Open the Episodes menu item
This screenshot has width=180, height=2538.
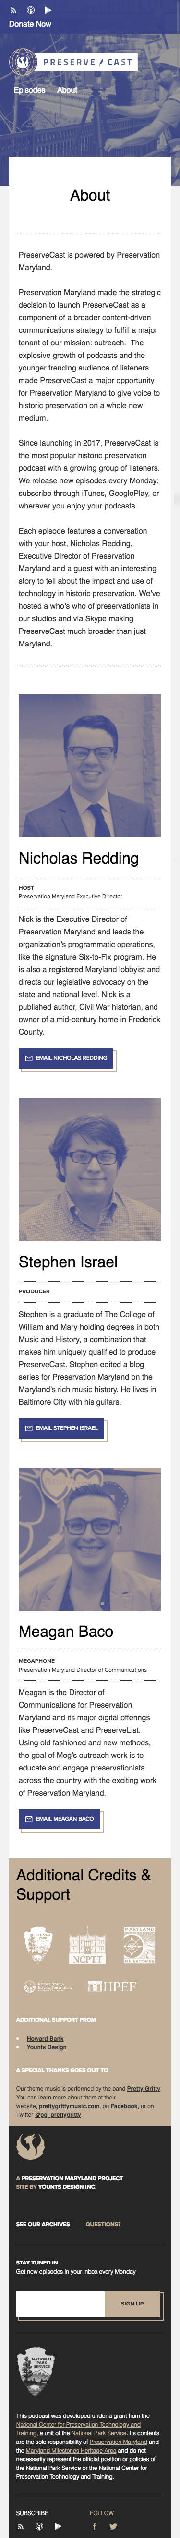tap(29, 90)
